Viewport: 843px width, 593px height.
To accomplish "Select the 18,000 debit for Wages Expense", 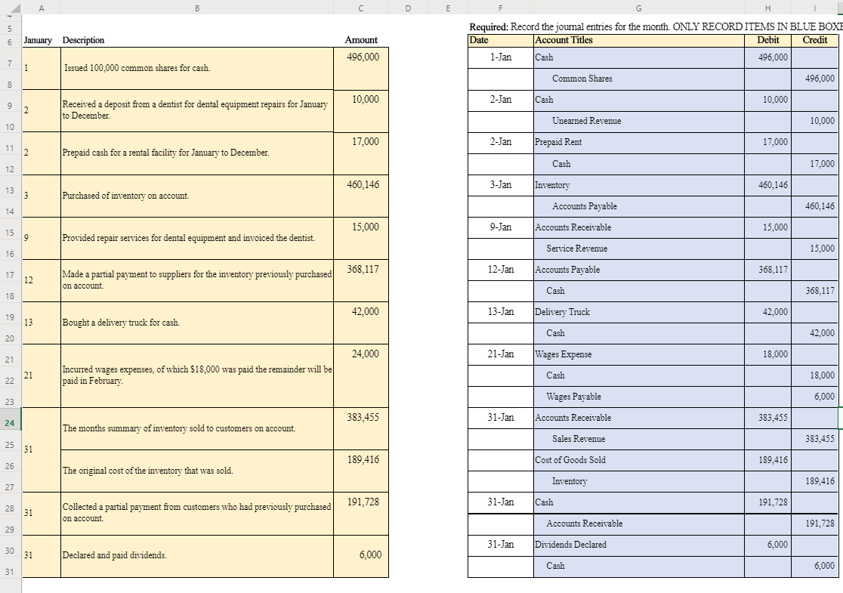I will 767,355.
